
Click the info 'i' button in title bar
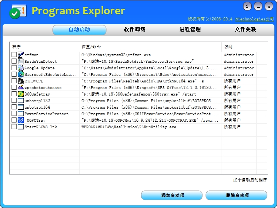click(247, 7)
